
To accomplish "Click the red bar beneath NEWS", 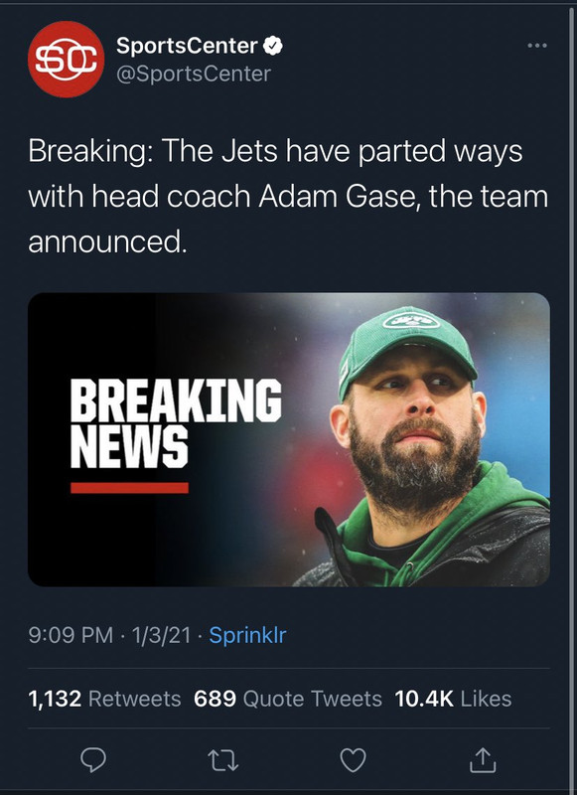I will (x=130, y=488).
